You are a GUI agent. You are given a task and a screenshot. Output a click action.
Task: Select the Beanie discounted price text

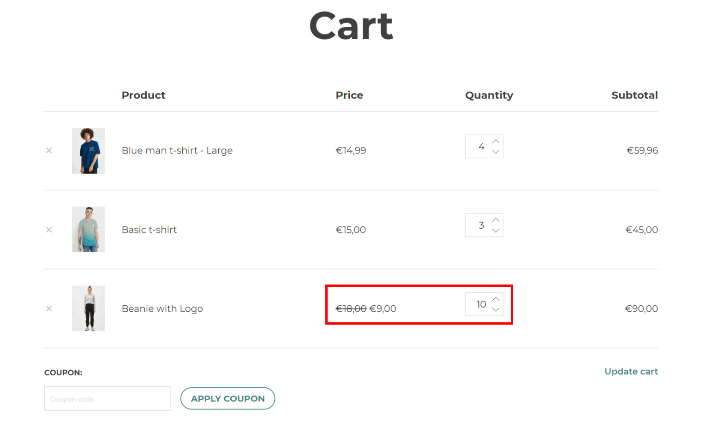tap(383, 308)
